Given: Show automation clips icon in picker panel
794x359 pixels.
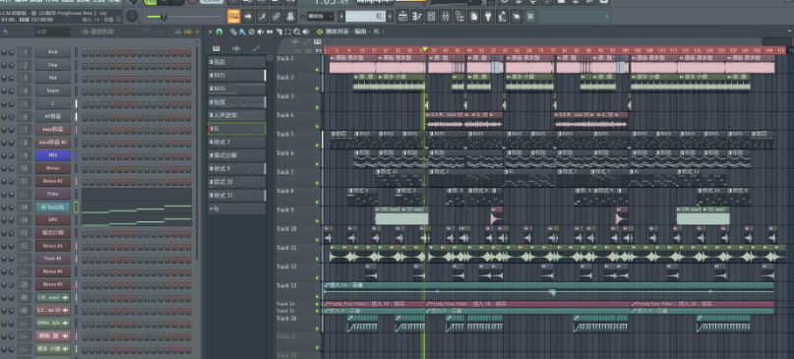Looking at the screenshot, I should click(x=256, y=48).
